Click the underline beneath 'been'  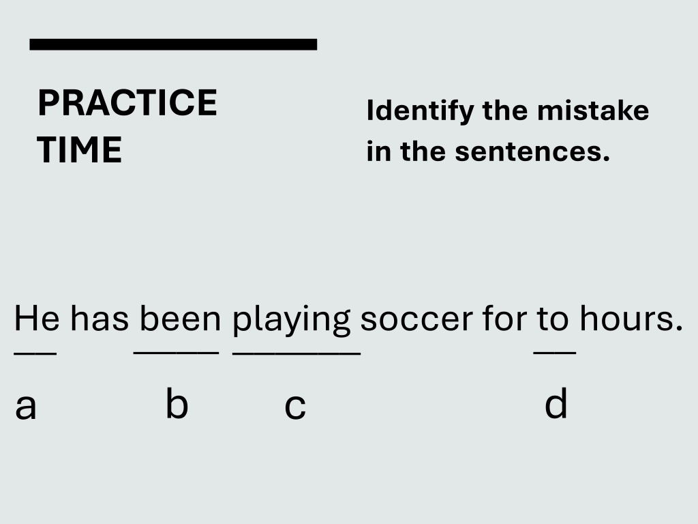177,353
